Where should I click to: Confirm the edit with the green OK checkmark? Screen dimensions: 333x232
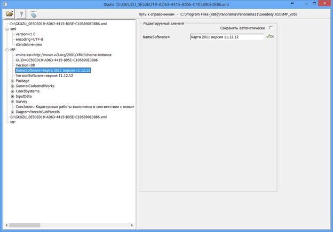click(270, 36)
